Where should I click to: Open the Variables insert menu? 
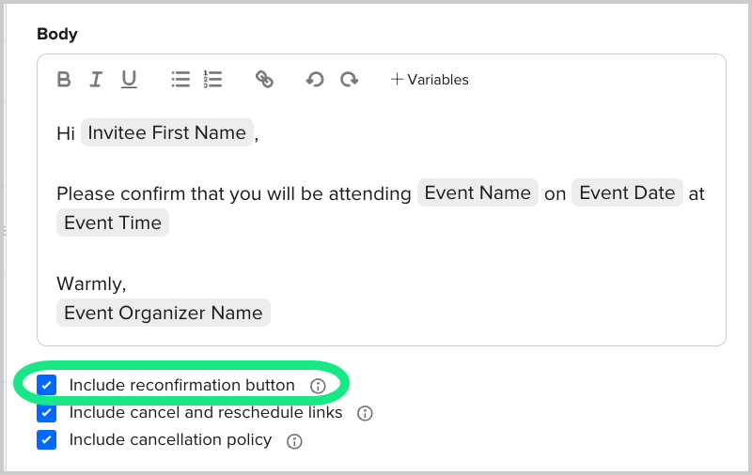coord(430,80)
